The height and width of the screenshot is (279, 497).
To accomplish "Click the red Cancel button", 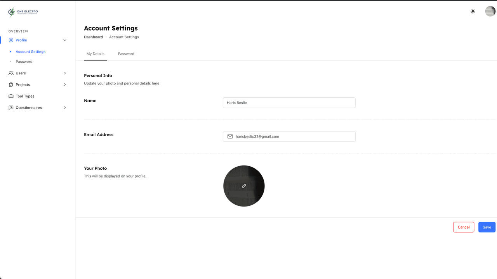I will (464, 227).
